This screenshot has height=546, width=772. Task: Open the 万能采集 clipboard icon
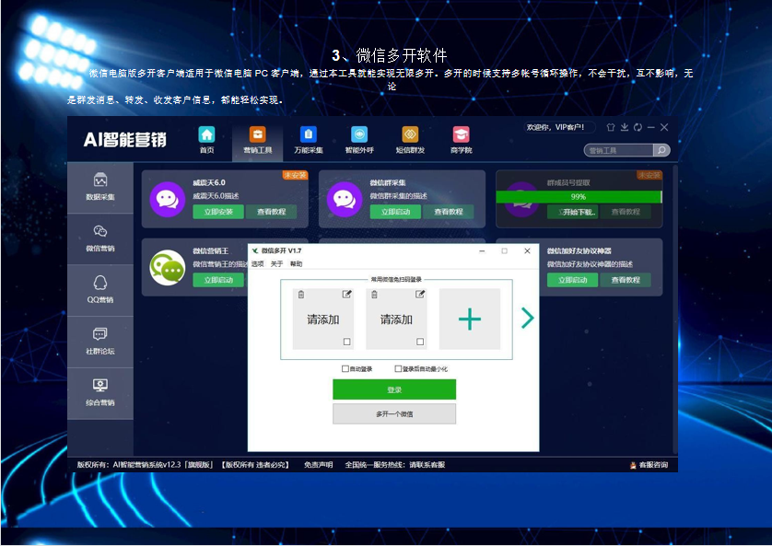coord(309,134)
